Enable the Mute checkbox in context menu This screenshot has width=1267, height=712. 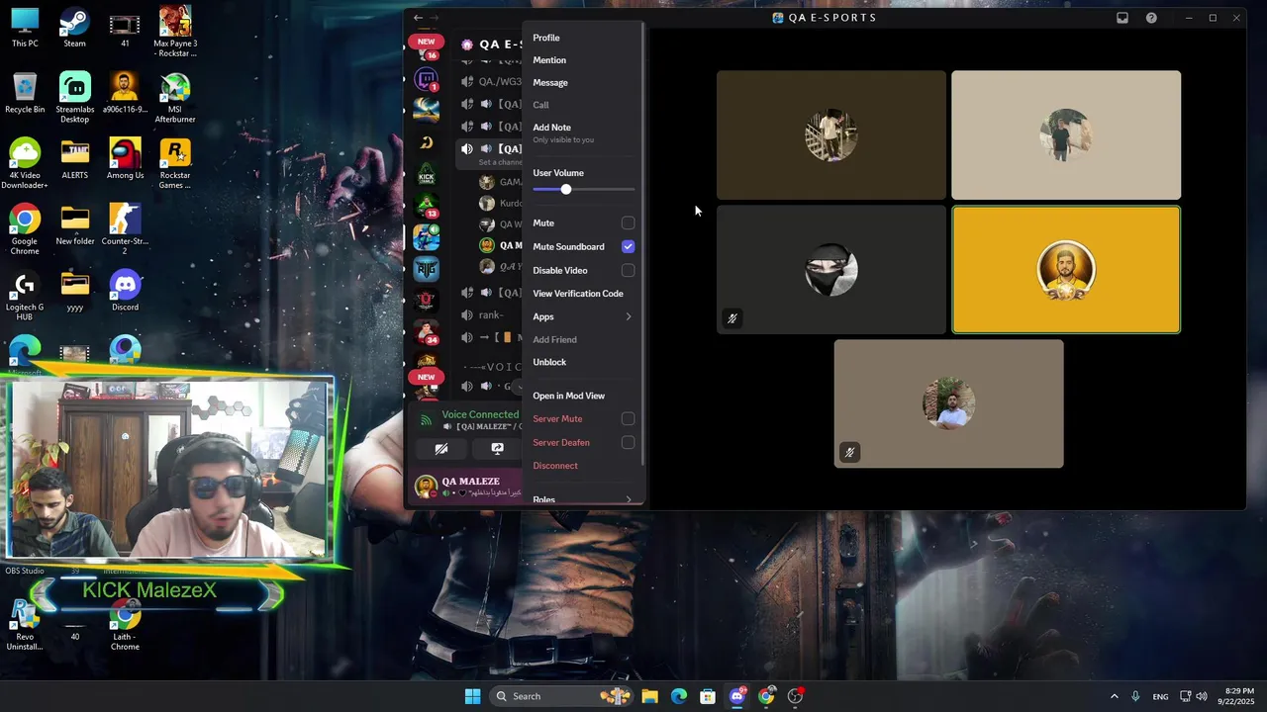628,223
